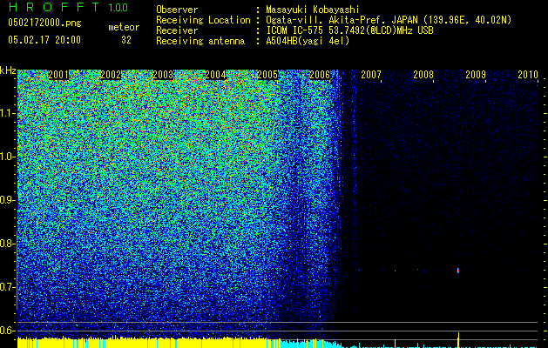
Task: Click the A504HB(yagi 4el) antenna text
Action: (x=308, y=41)
